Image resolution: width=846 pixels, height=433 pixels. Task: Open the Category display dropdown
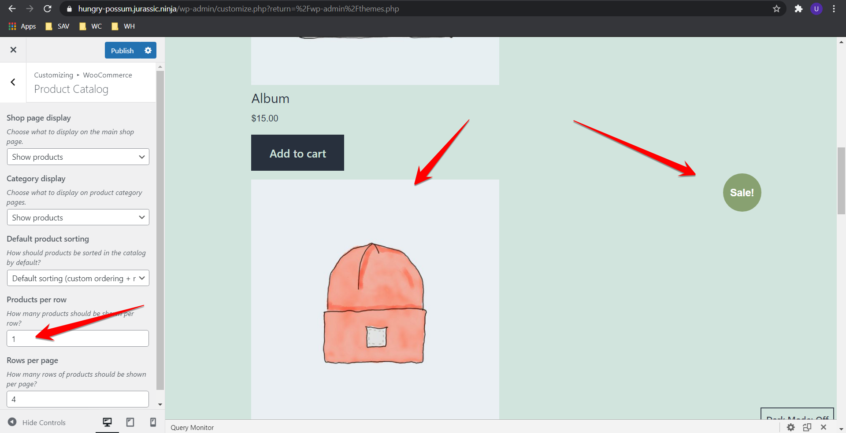point(78,217)
